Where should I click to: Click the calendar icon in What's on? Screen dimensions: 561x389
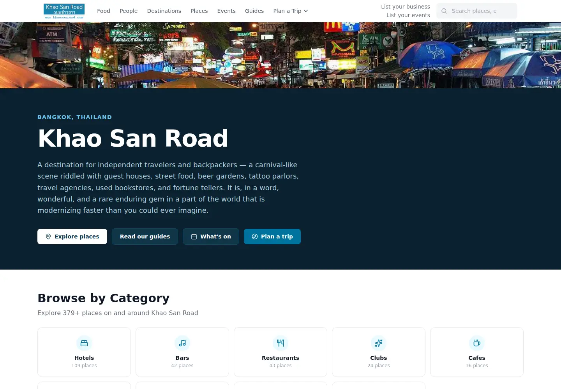coord(194,237)
